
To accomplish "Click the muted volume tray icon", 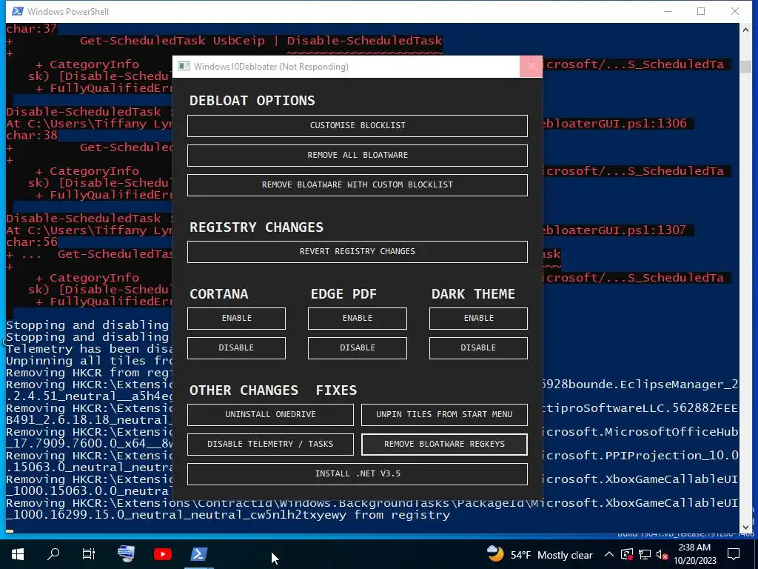I will [x=663, y=554].
